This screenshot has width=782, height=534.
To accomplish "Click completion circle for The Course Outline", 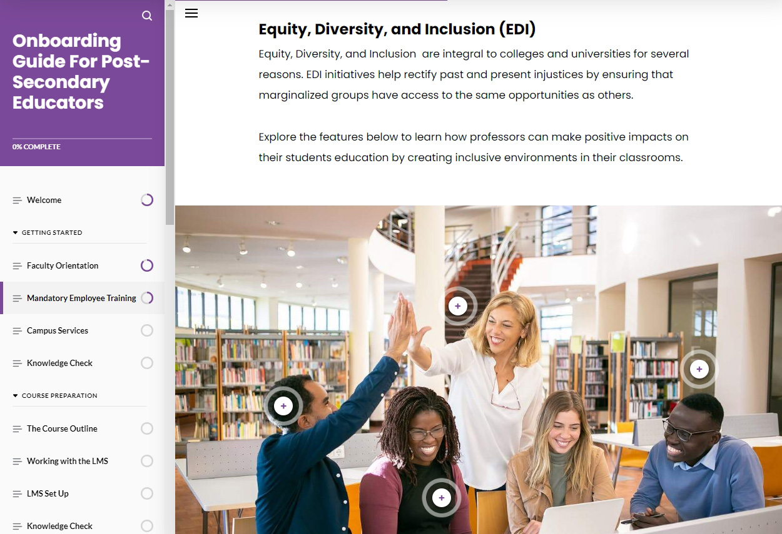I will pyautogui.click(x=147, y=428).
